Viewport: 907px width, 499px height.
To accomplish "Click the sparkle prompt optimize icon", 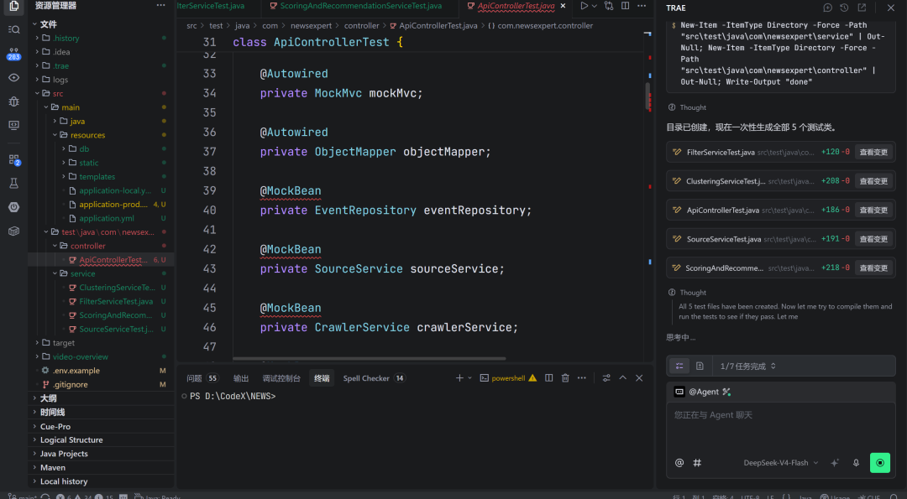I will point(835,463).
